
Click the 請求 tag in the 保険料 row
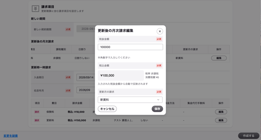[x=37, y=112]
